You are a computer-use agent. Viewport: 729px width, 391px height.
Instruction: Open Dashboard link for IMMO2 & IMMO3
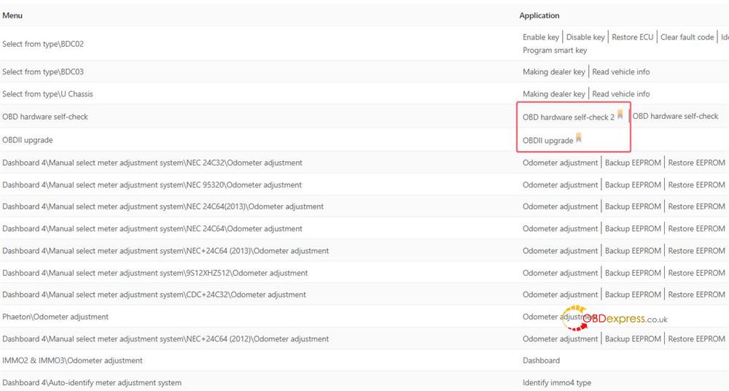click(541, 360)
